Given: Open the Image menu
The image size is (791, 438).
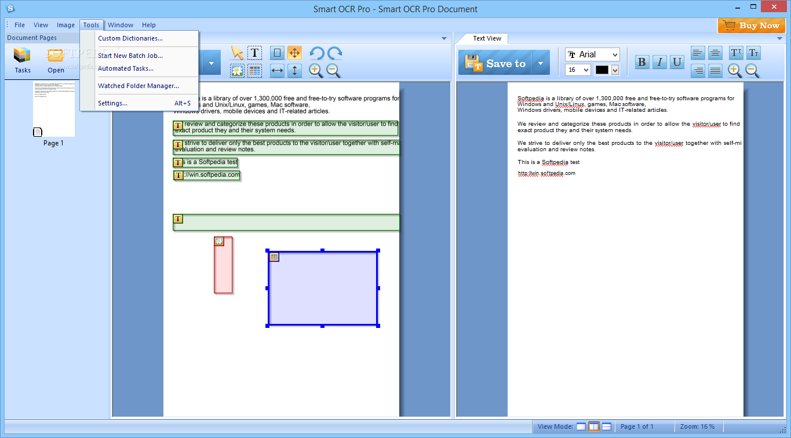Looking at the screenshot, I should [x=65, y=25].
